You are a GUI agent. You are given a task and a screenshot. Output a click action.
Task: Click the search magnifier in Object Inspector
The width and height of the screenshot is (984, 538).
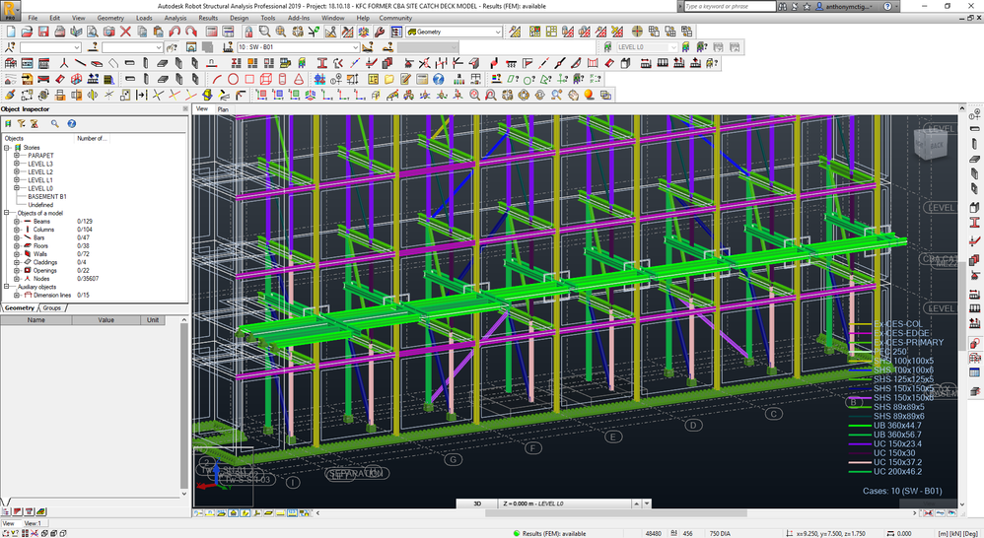[x=54, y=123]
